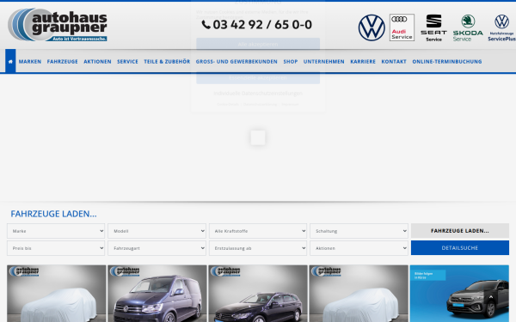Open the grey SUV on blue thumbnail
Screen dimensions: 516x322
459,294
